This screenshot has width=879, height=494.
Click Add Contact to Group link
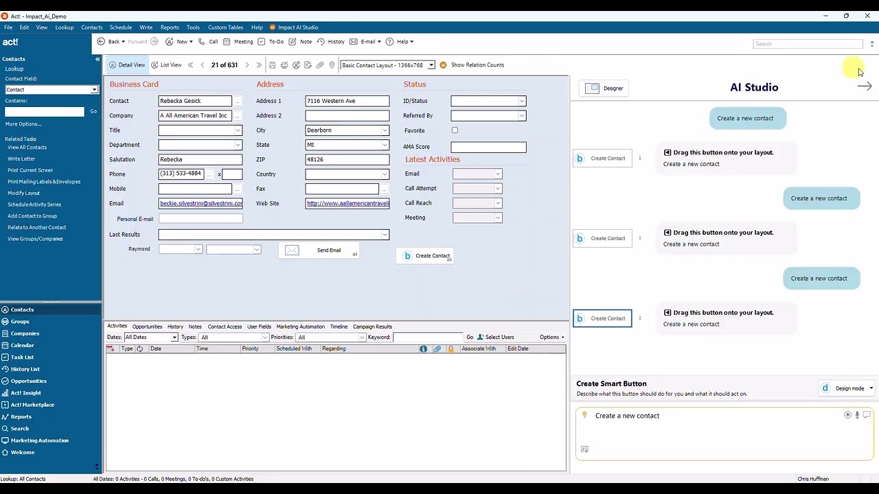[32, 215]
